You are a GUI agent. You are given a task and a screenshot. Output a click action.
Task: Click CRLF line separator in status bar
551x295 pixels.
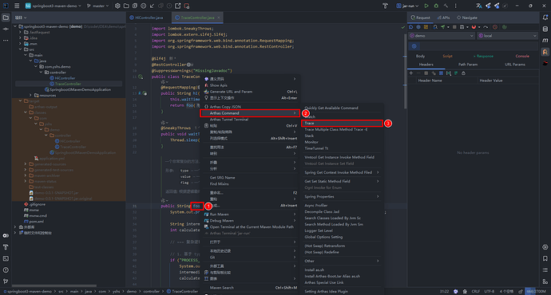click(x=476, y=292)
